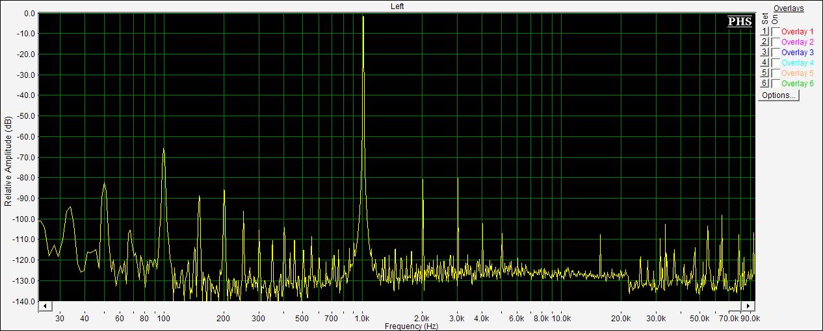This screenshot has width=823, height=331.
Task: Set overlay with the 4 button
Action: tap(765, 63)
